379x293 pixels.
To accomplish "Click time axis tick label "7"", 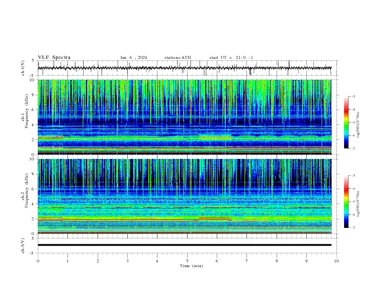I will 247,261.
